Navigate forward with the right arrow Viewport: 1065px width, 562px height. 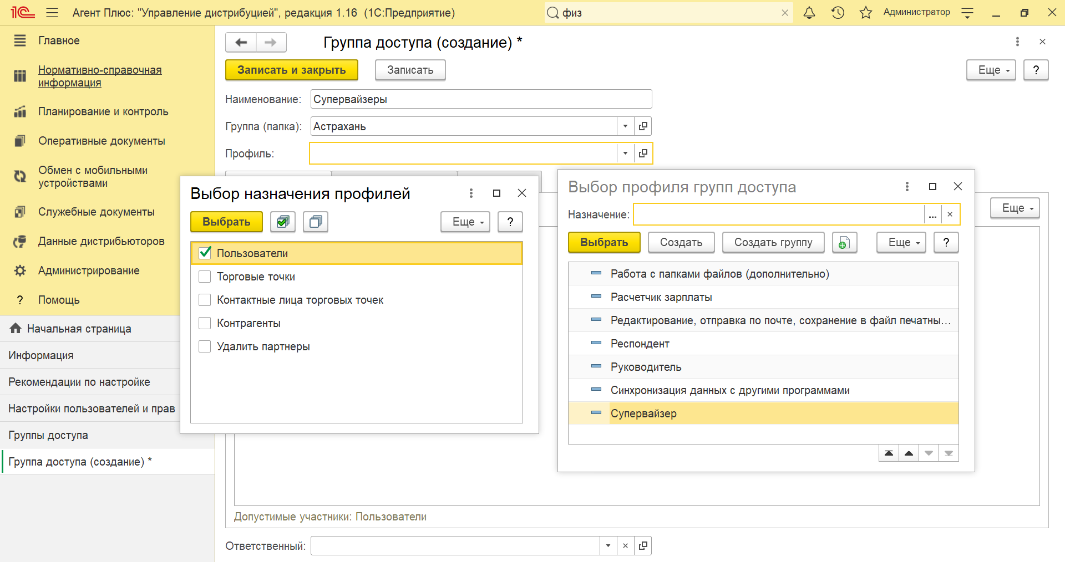pyautogui.click(x=271, y=42)
